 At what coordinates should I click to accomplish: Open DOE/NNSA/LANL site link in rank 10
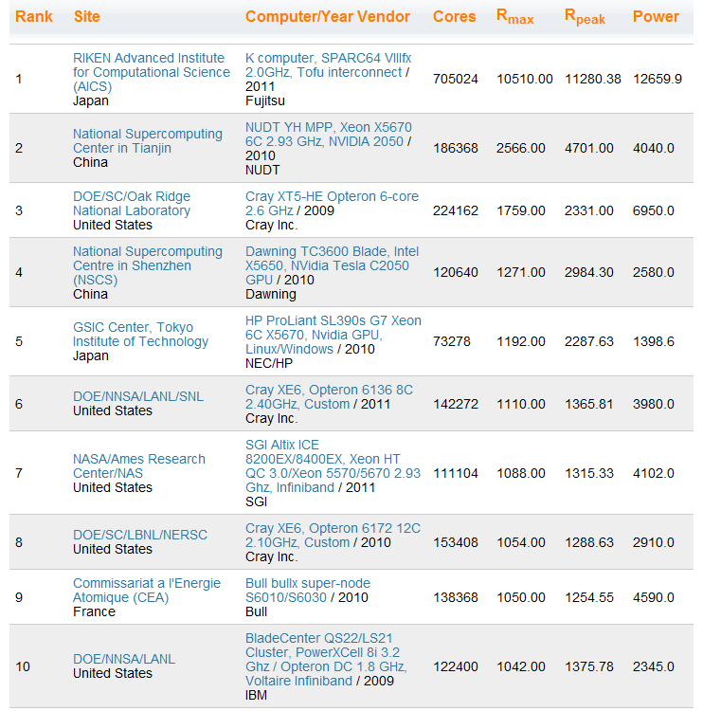coord(124,659)
